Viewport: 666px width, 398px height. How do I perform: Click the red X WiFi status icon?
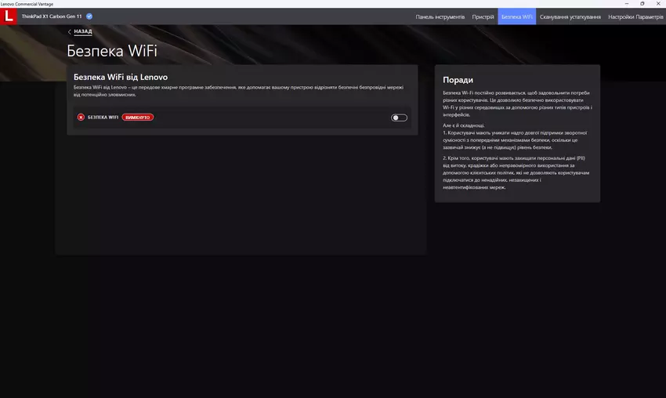click(81, 118)
